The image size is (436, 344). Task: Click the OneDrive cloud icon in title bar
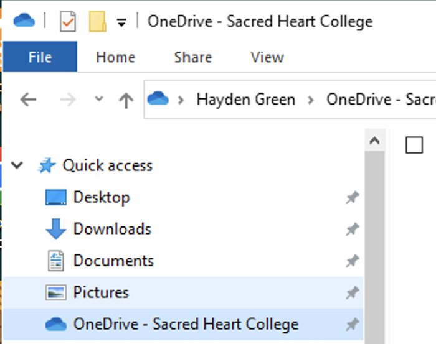coord(24,21)
